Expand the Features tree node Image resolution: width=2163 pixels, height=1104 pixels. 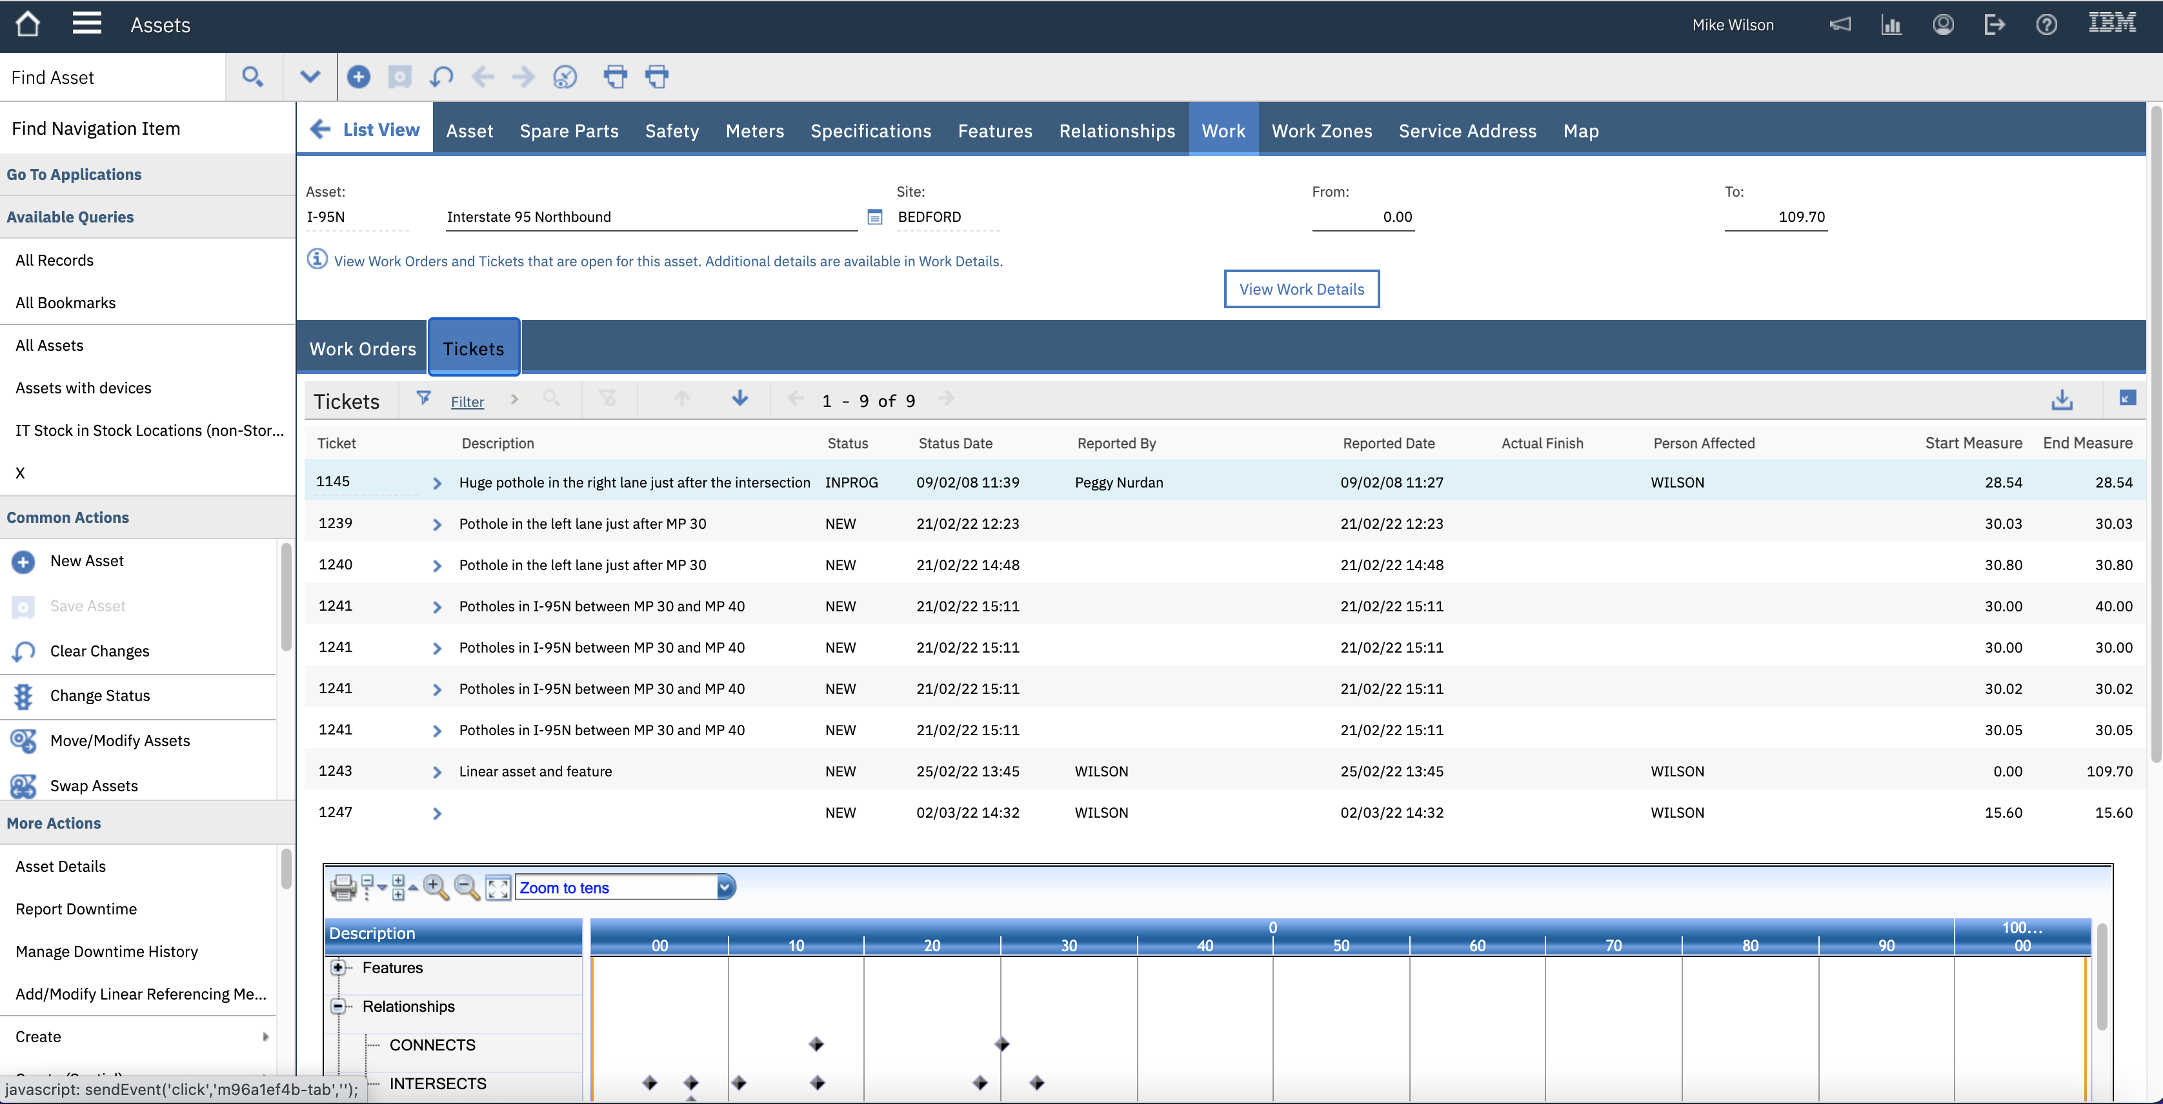click(339, 967)
